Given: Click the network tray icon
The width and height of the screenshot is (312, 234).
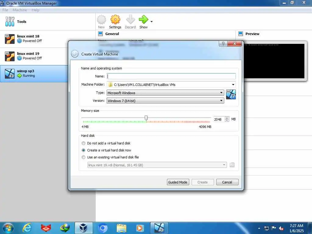Looking at the screenshot, I should point(266,228).
